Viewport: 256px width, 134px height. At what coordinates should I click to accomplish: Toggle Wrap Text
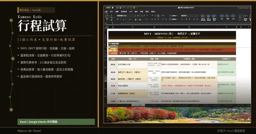pyautogui.click(x=173, y=16)
